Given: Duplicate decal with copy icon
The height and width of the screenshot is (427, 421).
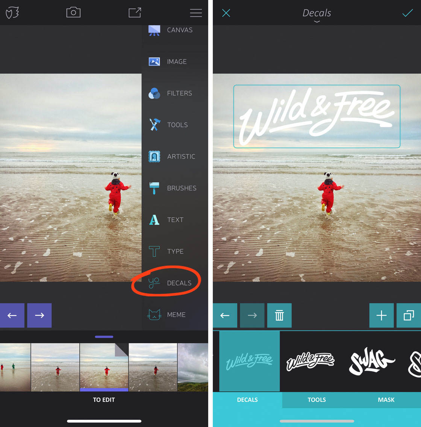Looking at the screenshot, I should 409,315.
